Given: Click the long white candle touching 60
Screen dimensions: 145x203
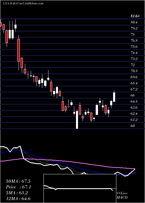Looking at the screenshot, I should point(77,120).
